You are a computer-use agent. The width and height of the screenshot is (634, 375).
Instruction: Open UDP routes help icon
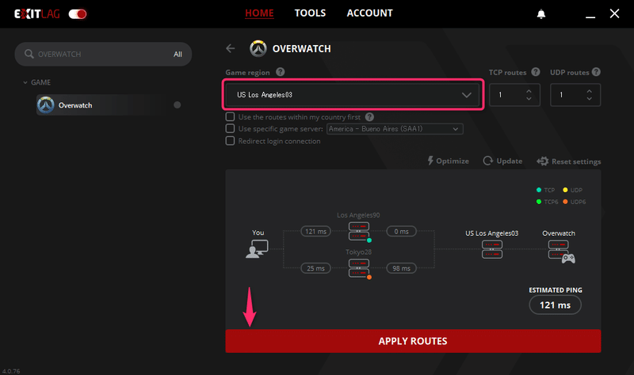pyautogui.click(x=596, y=72)
